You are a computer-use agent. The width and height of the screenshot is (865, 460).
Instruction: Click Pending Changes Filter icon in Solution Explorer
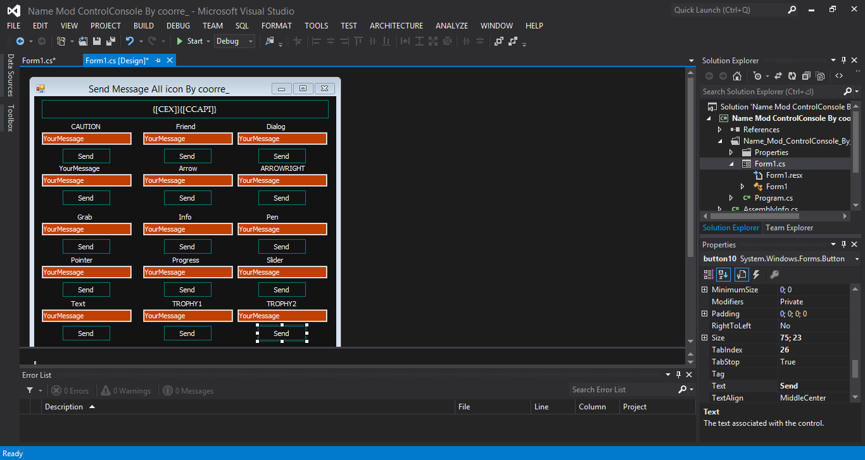757,76
